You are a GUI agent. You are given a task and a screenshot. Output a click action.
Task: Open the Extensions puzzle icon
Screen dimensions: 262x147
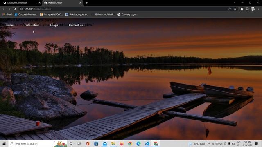coord(242,9)
